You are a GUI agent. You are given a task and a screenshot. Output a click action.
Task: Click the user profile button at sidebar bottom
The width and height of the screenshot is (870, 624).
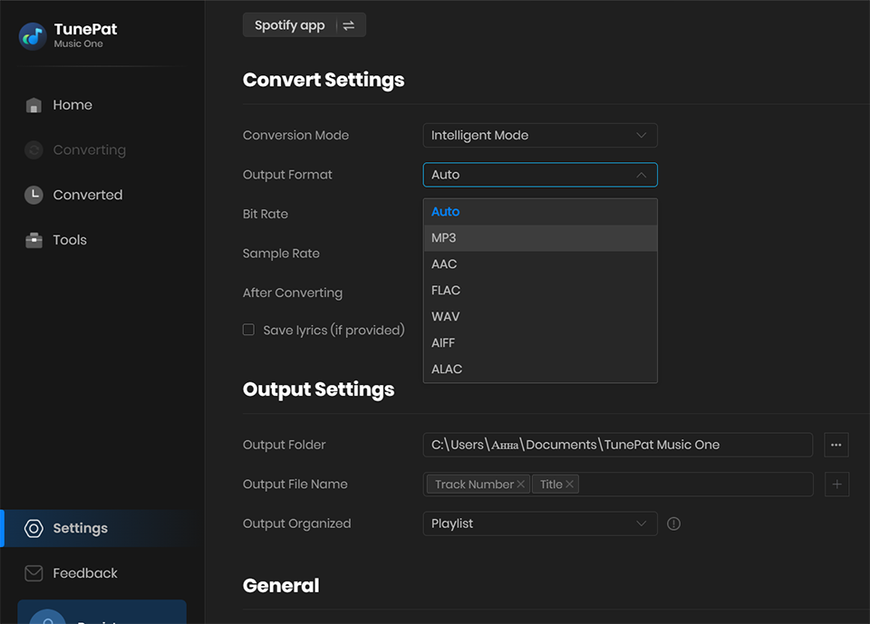pyautogui.click(x=102, y=612)
